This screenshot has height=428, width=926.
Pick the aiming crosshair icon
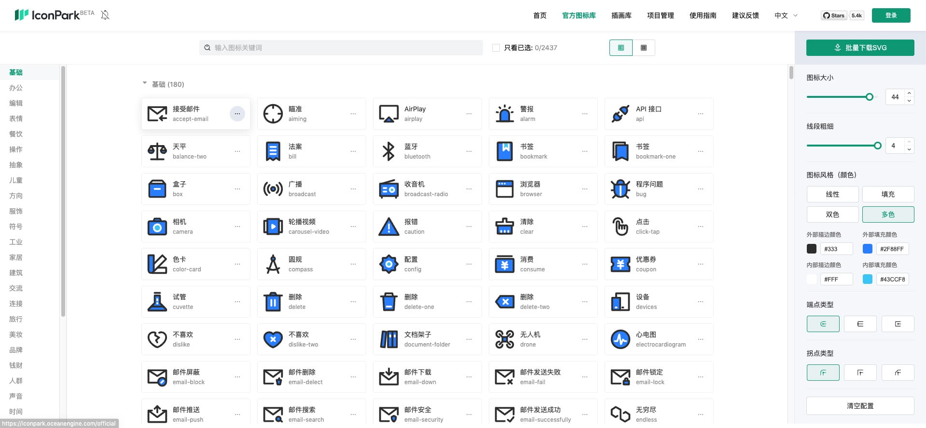(273, 114)
